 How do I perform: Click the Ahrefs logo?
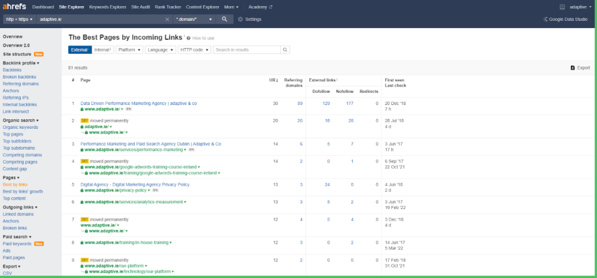(x=15, y=7)
